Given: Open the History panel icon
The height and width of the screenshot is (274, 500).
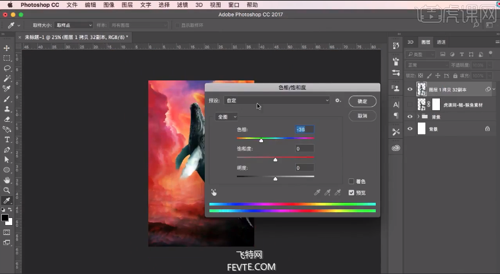Looking at the screenshot, I should pyautogui.click(x=396, y=45).
